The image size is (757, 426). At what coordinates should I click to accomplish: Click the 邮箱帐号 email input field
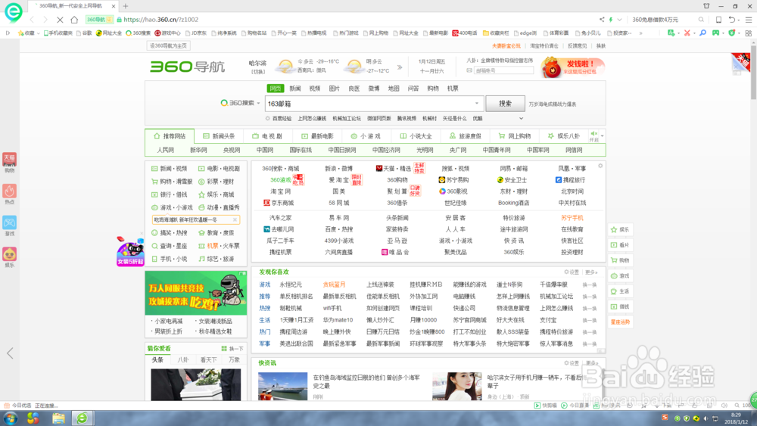pyautogui.click(x=504, y=70)
